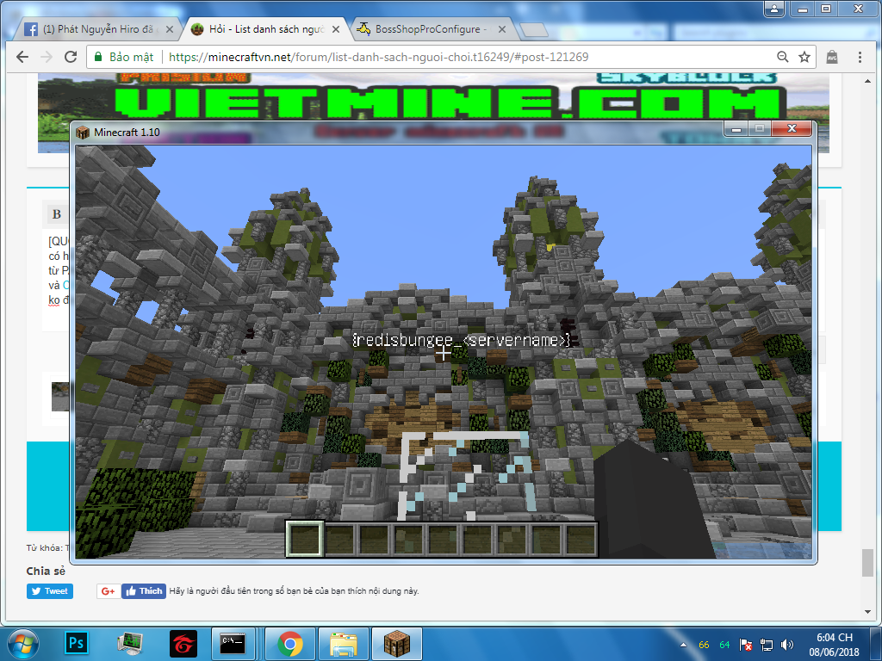Share via the G+ button
The width and height of the screenshot is (882, 661).
click(108, 591)
